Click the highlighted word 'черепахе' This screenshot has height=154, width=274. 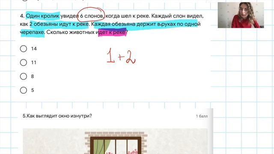(32, 33)
